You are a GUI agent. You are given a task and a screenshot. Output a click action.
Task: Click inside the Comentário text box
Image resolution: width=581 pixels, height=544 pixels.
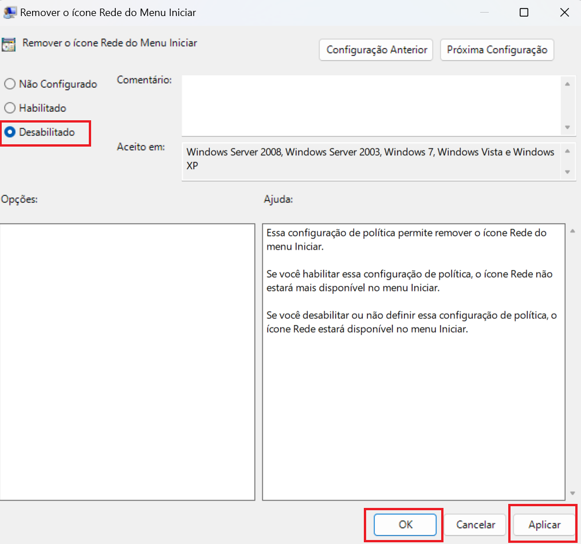371,105
